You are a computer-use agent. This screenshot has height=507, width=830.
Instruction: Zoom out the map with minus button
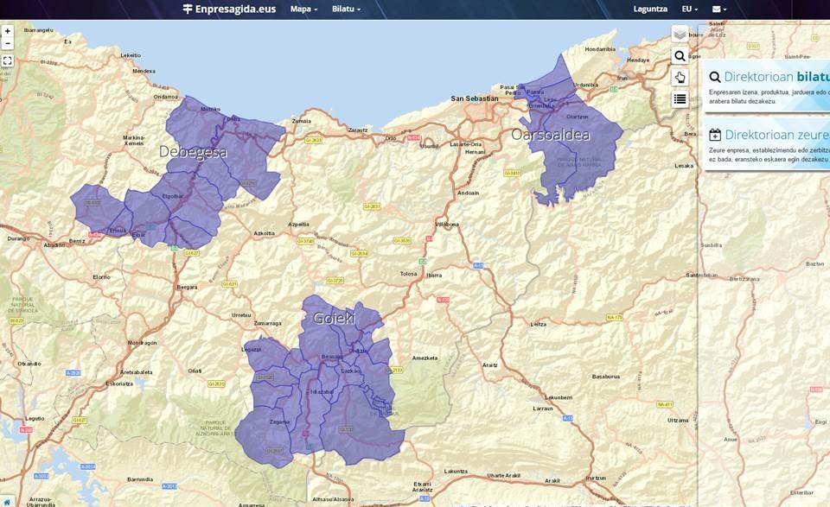pyautogui.click(x=8, y=44)
